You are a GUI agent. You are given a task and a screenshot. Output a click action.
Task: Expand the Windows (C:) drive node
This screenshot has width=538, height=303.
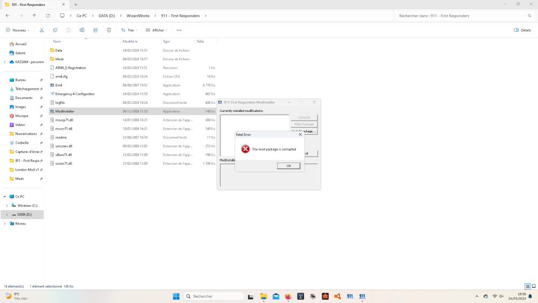tap(7, 206)
